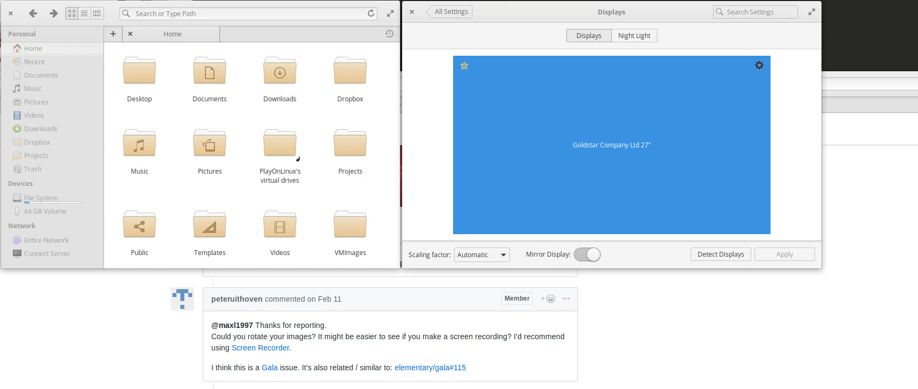The height and width of the screenshot is (389, 918).
Task: Open the elementary/gala#115 issue link
Action: click(x=430, y=368)
